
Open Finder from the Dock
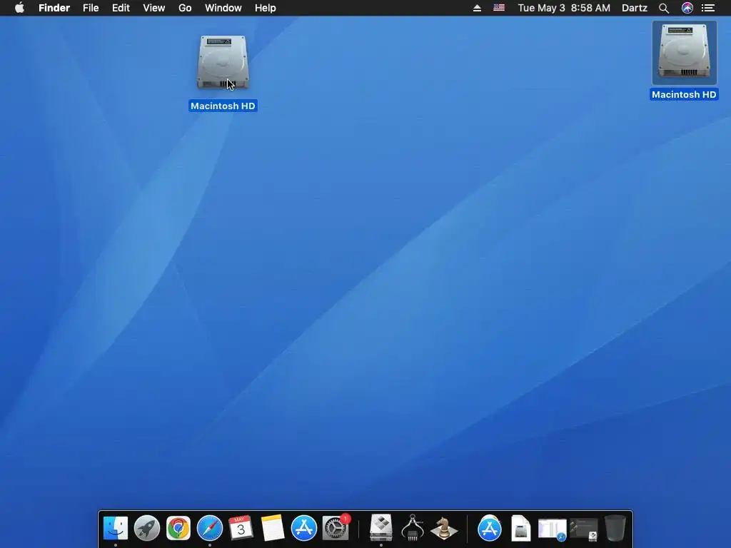[115, 529]
